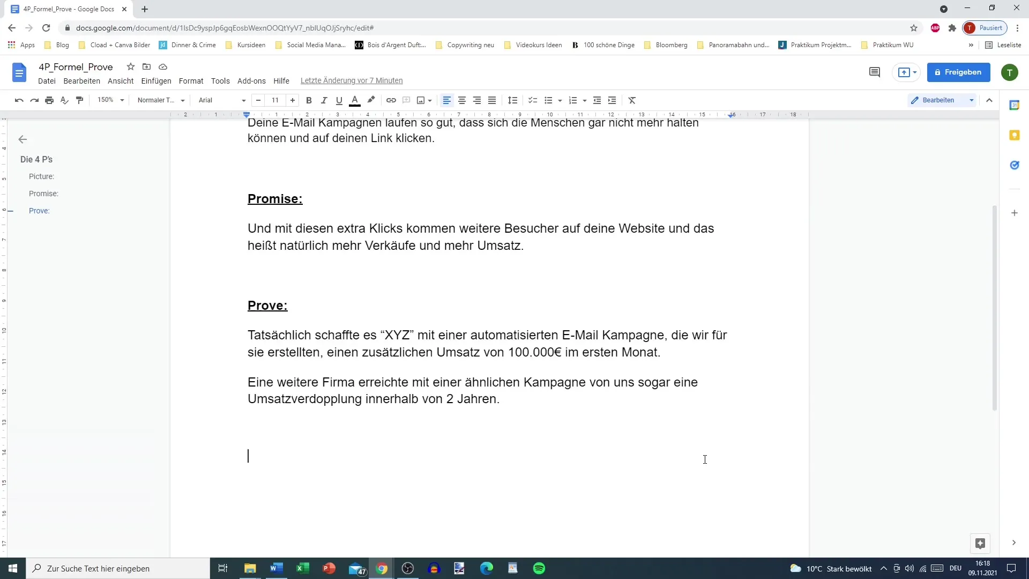Toggle bold formatting

309,100
